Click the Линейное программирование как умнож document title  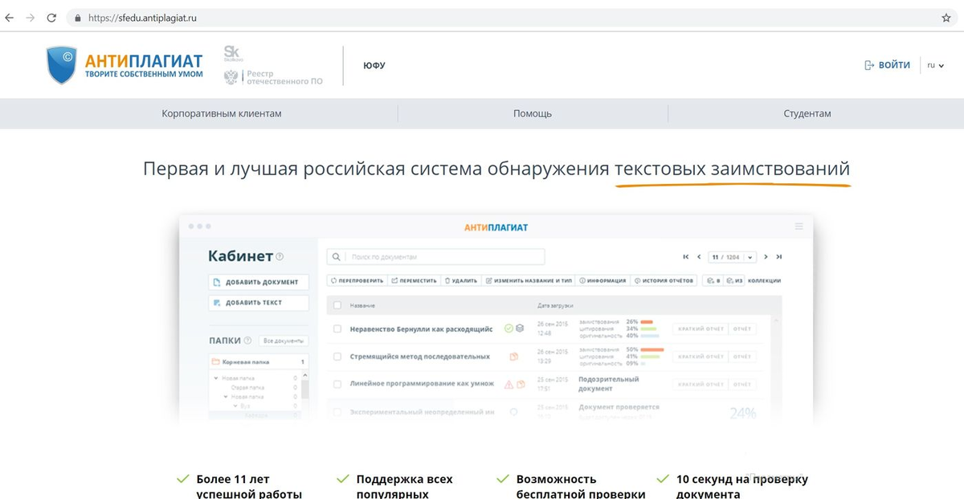pos(422,384)
